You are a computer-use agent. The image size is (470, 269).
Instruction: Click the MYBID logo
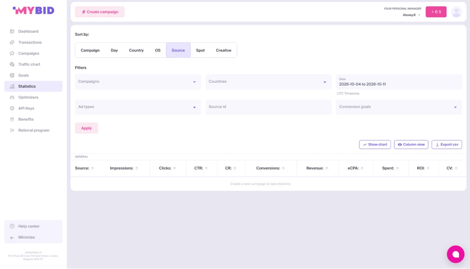tap(34, 11)
